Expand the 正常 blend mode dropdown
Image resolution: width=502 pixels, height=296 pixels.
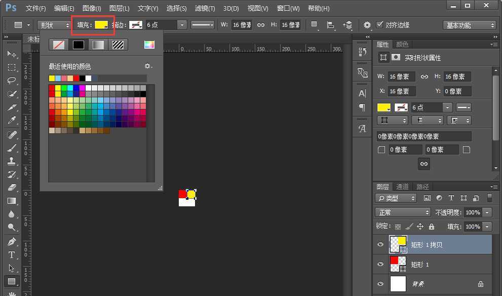(403, 212)
